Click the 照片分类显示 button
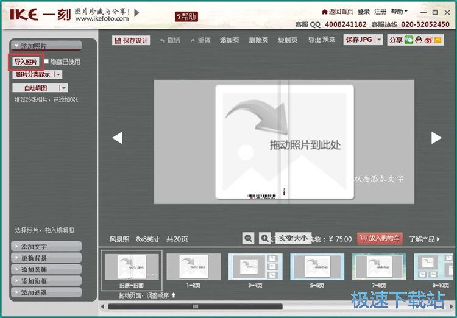Screen dimensions: 457x318 coord(34,74)
